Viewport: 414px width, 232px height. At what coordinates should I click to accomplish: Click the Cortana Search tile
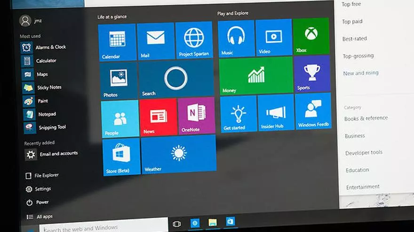point(175,79)
